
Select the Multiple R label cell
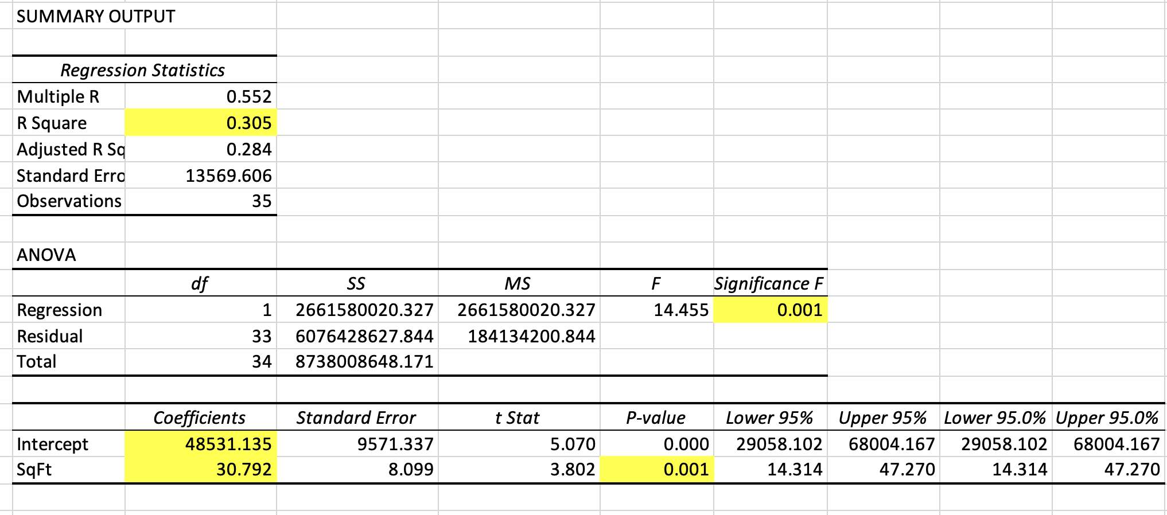tap(69, 96)
